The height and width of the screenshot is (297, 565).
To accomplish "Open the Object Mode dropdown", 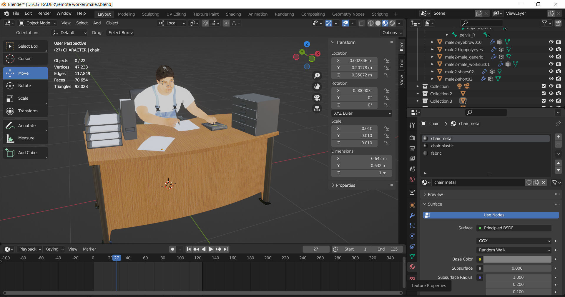I will [37, 23].
